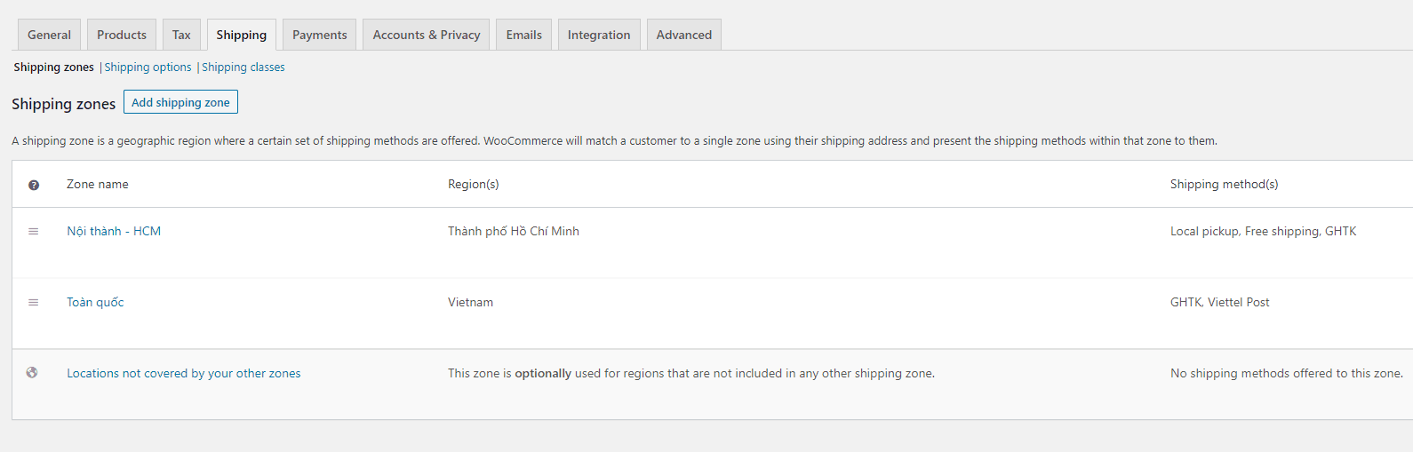
Task: Go to the Advanced tab
Action: click(684, 35)
